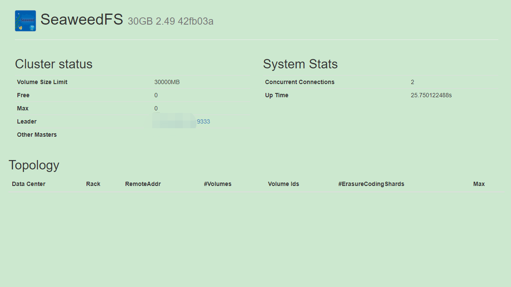Click the #Volumes column header
The height and width of the screenshot is (287, 511).
218,184
